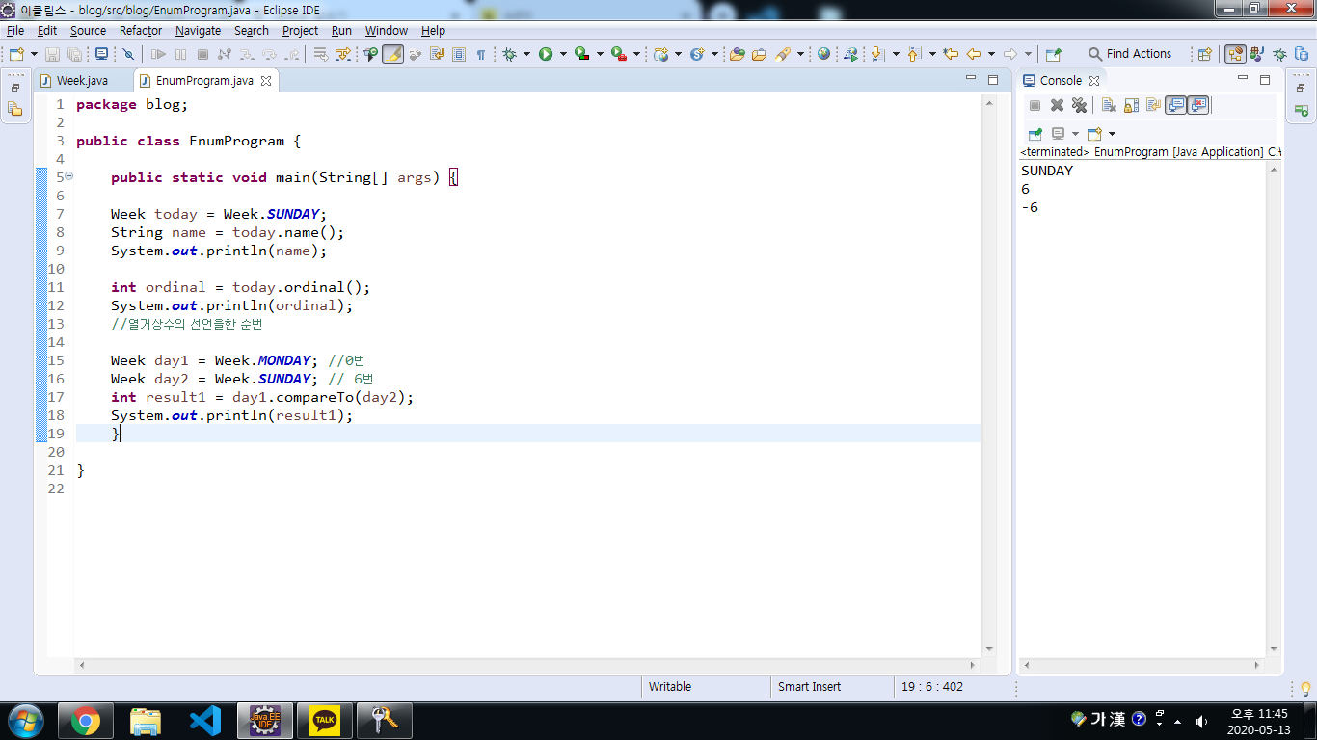Click the Step Return icon
The image size is (1317, 740).
292,54
